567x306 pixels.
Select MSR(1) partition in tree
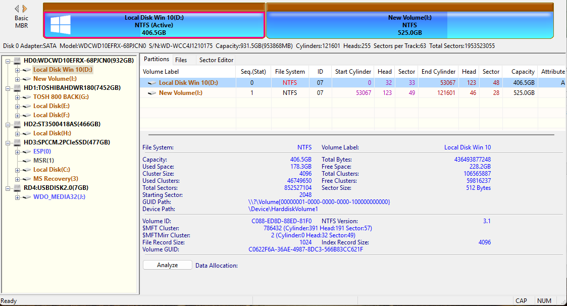(44, 160)
